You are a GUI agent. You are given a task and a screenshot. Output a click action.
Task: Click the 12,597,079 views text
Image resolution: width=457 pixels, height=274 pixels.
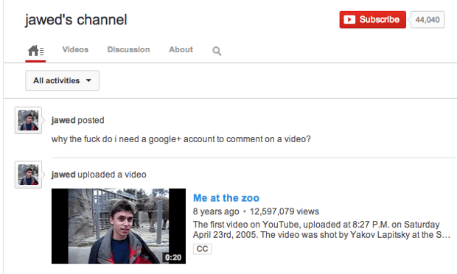click(x=285, y=211)
